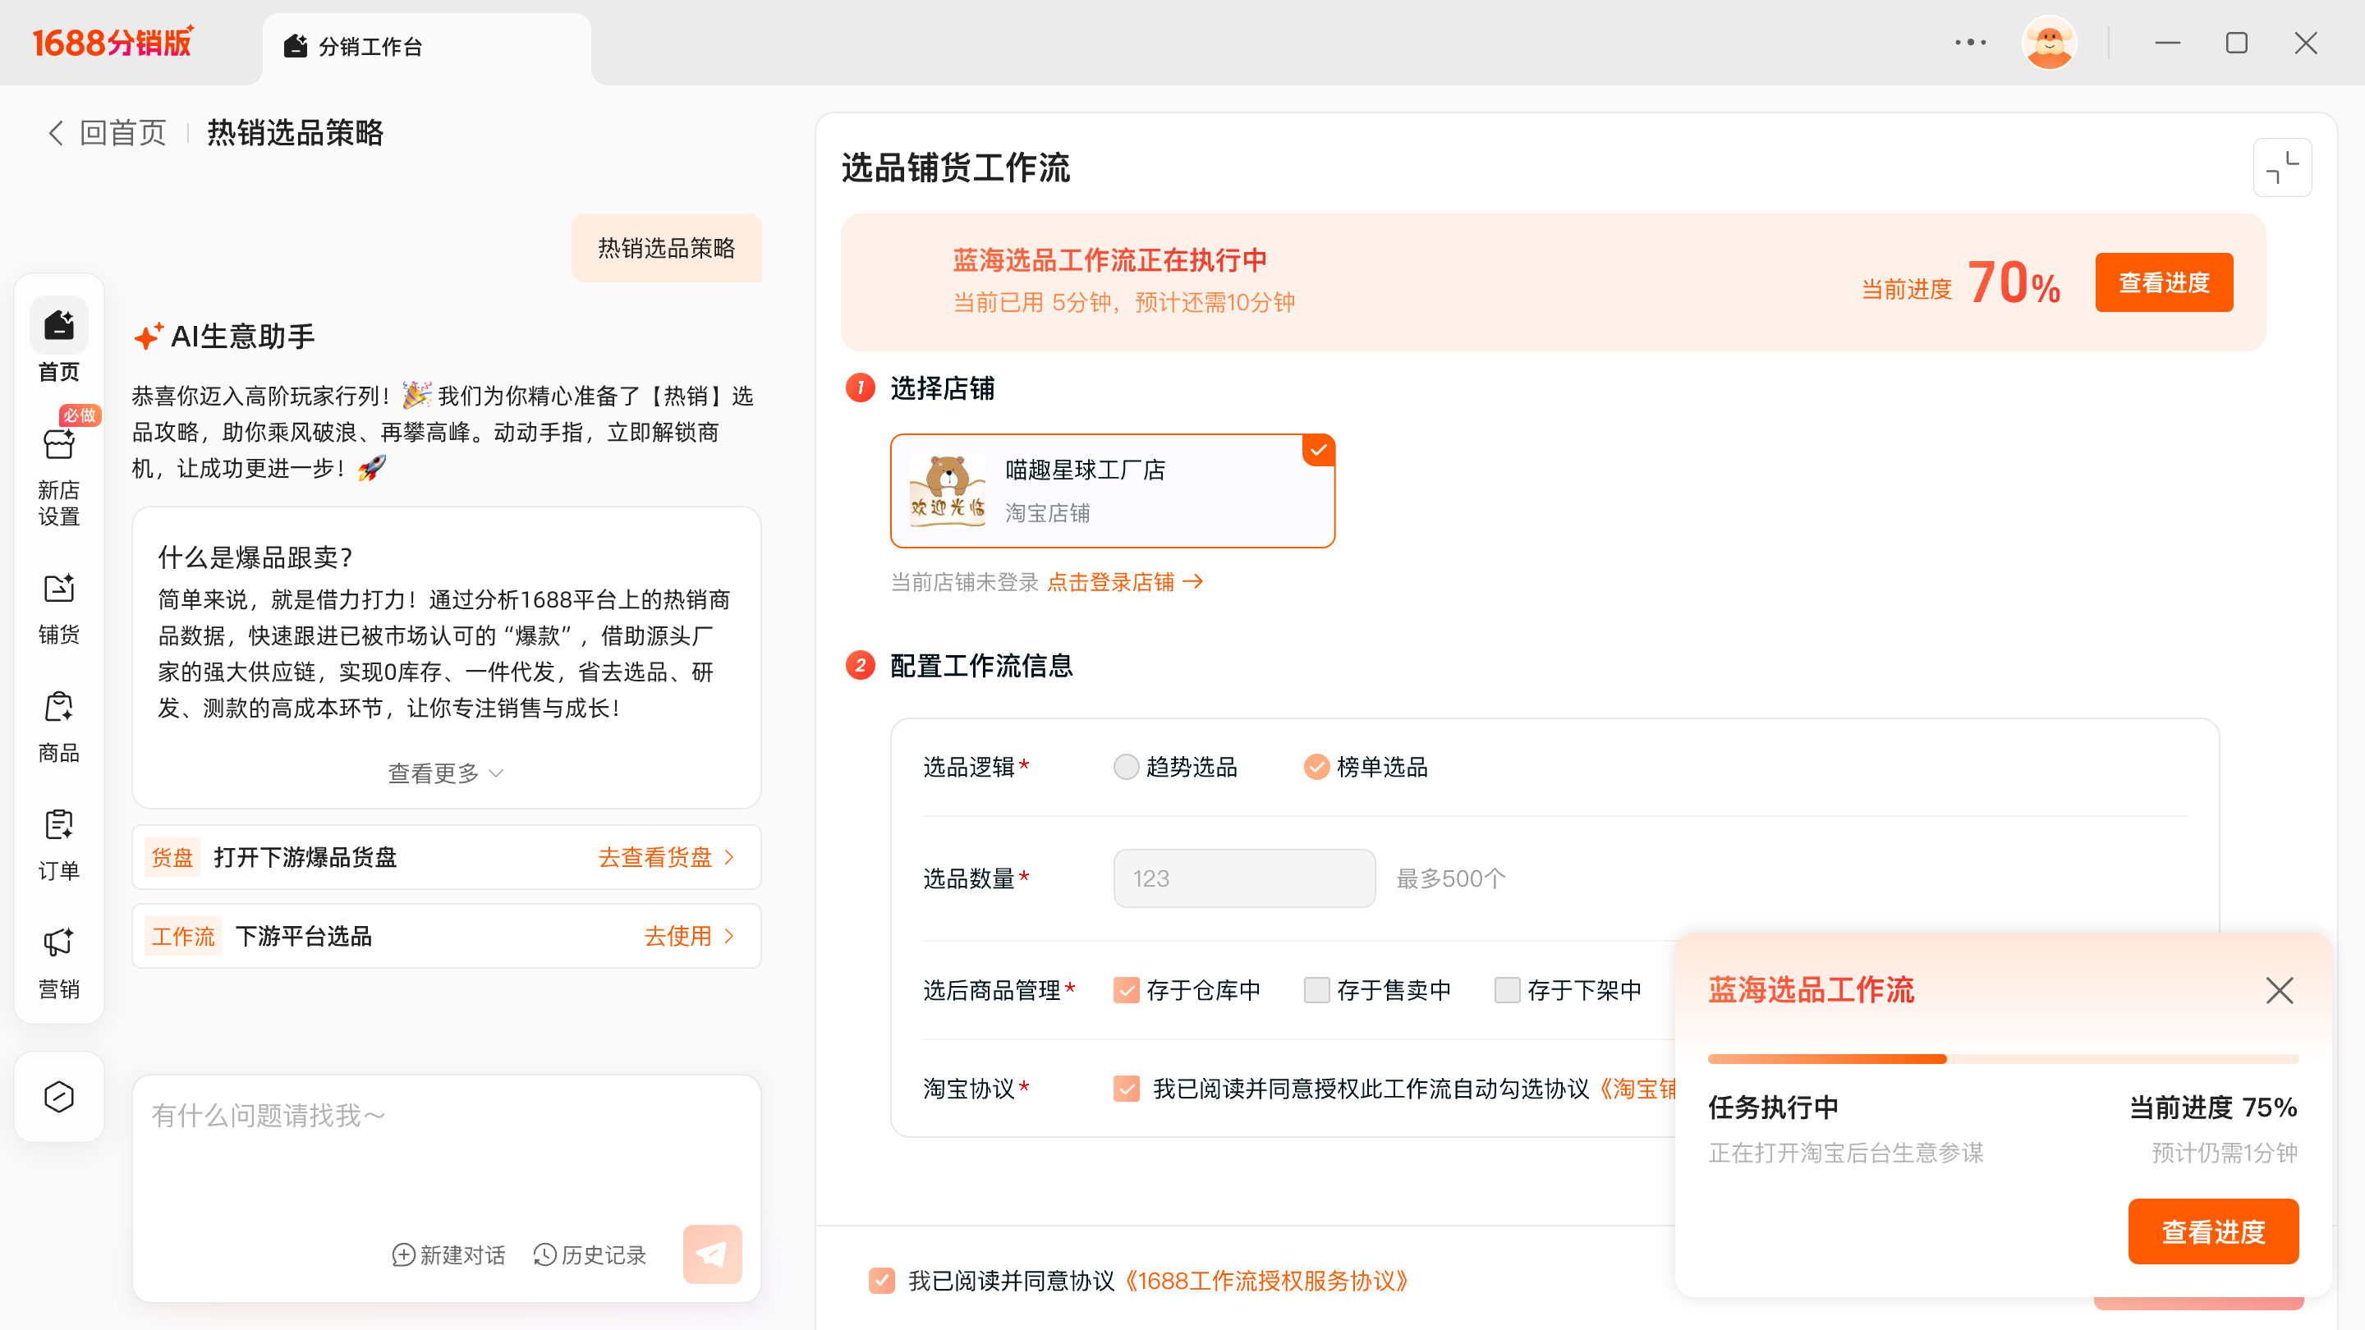This screenshot has height=1330, width=2365.
Task: Open 去使用 chevron for 下游平台选品
Action: 690,936
